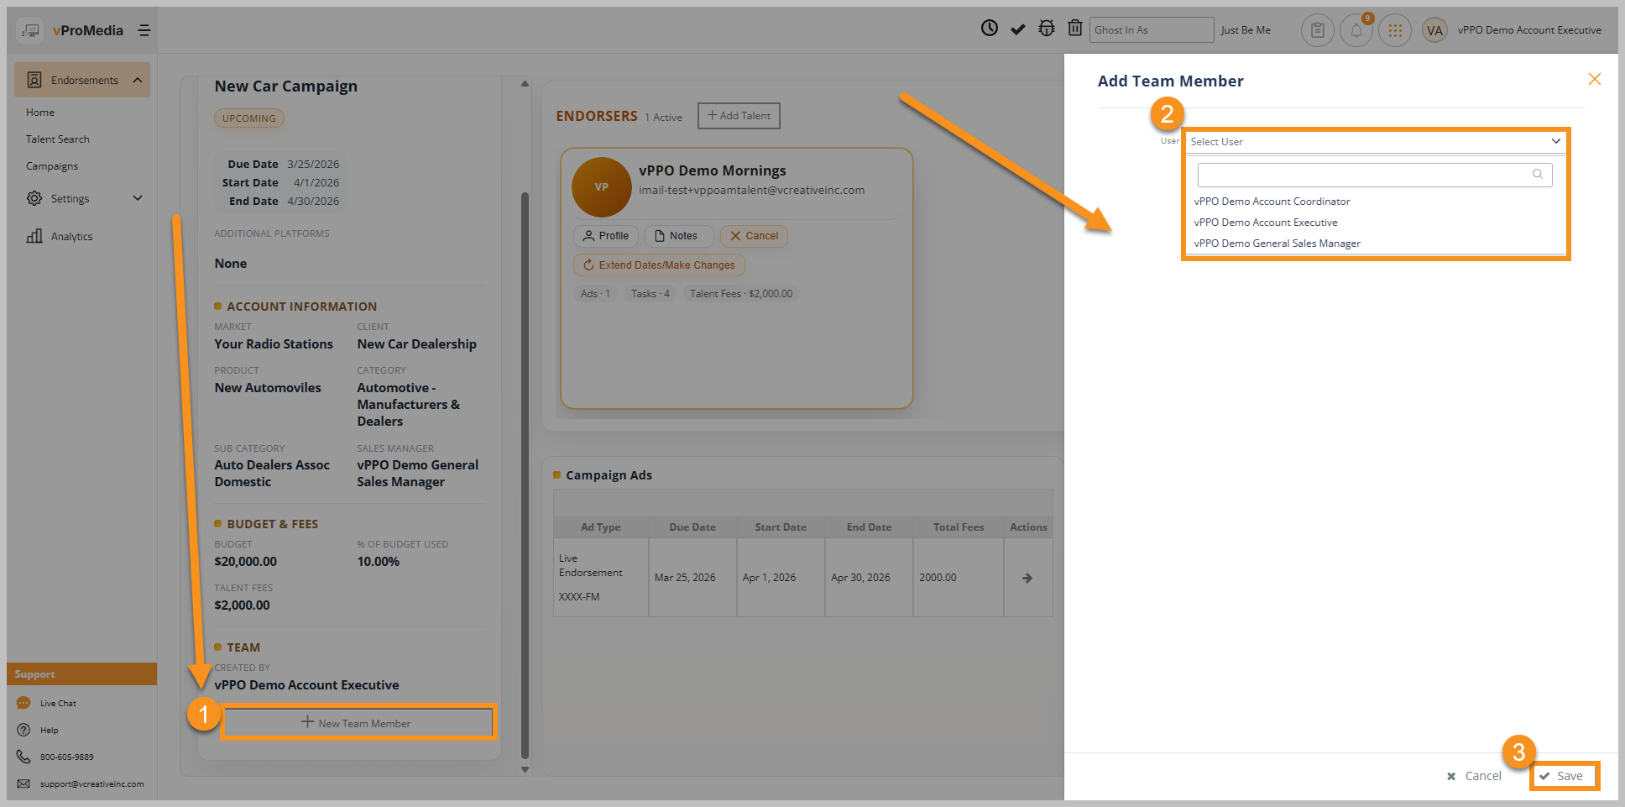
Task: Open the apps grid icon
Action: [1395, 30]
